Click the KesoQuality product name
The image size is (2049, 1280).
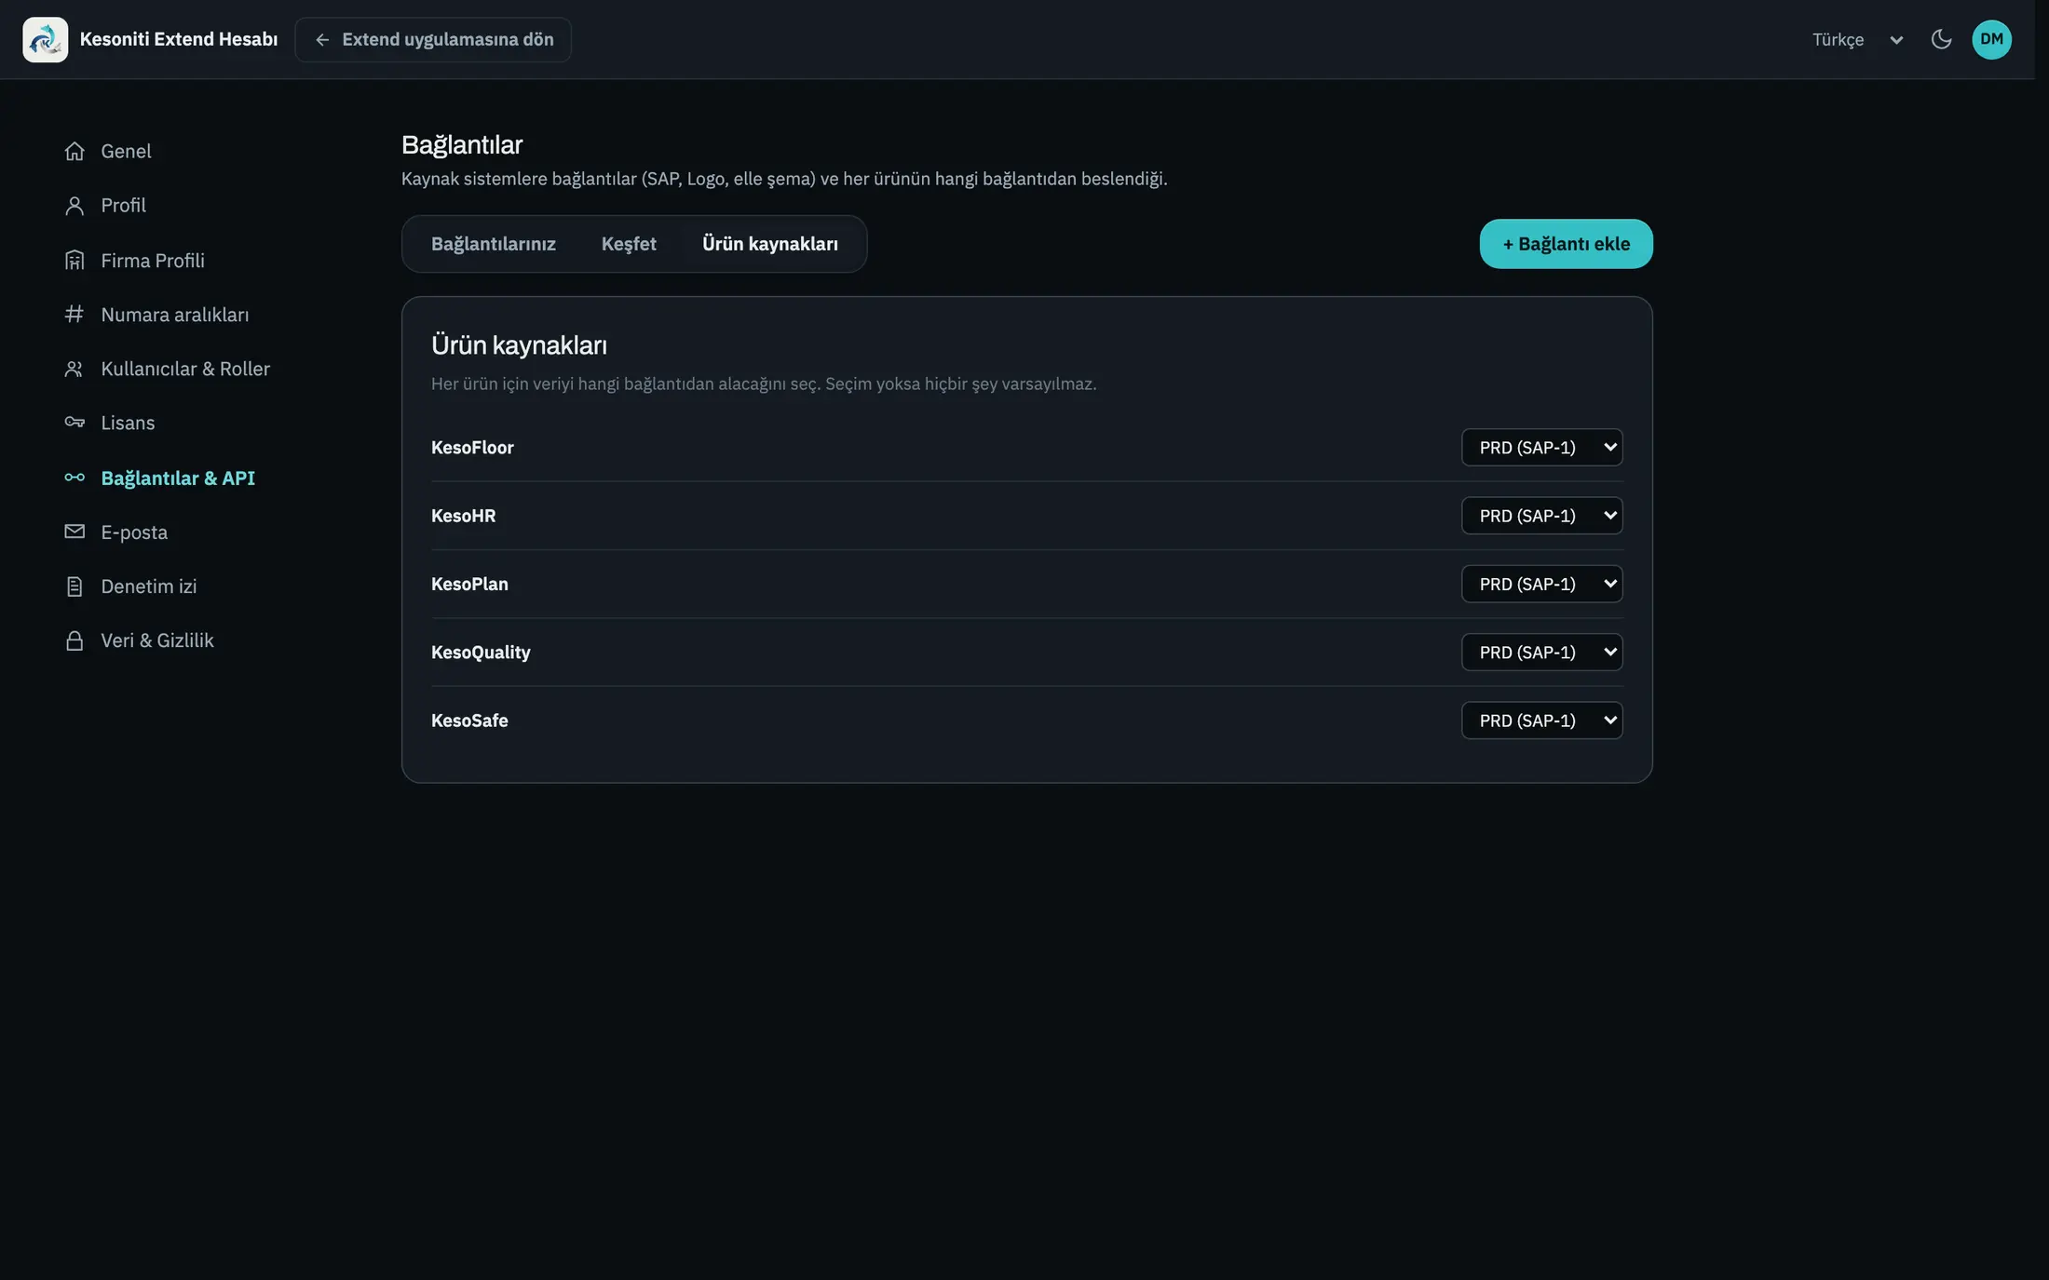481,653
